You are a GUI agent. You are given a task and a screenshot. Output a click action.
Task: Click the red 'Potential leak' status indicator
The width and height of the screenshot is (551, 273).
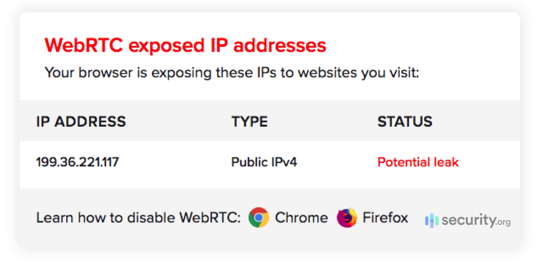418,162
